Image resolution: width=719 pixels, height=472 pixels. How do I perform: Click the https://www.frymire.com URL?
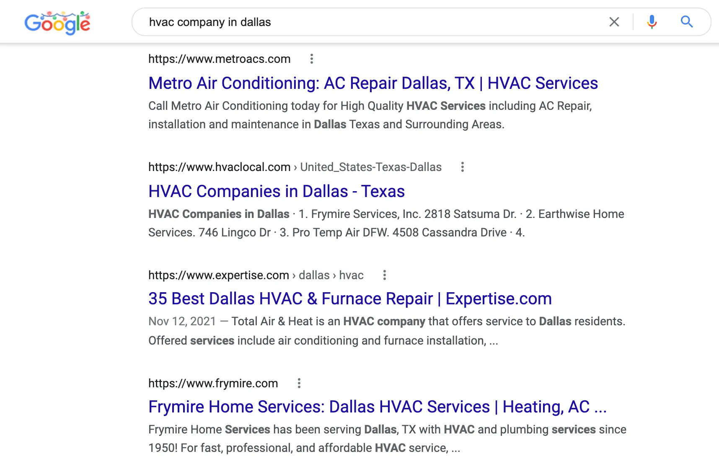pos(213,384)
